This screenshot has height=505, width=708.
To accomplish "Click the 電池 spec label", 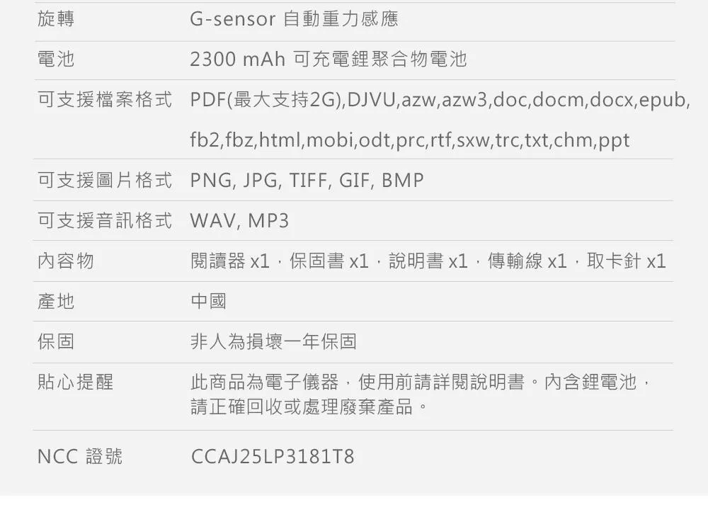I will coord(56,59).
